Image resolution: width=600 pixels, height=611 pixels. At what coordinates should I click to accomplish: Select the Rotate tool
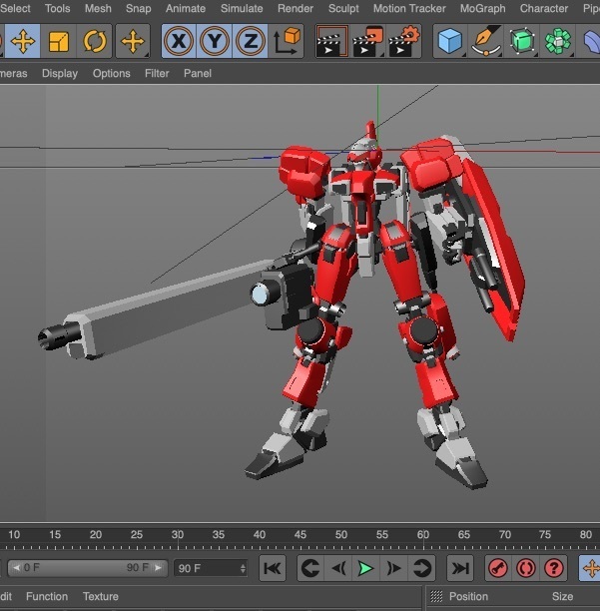(x=95, y=42)
